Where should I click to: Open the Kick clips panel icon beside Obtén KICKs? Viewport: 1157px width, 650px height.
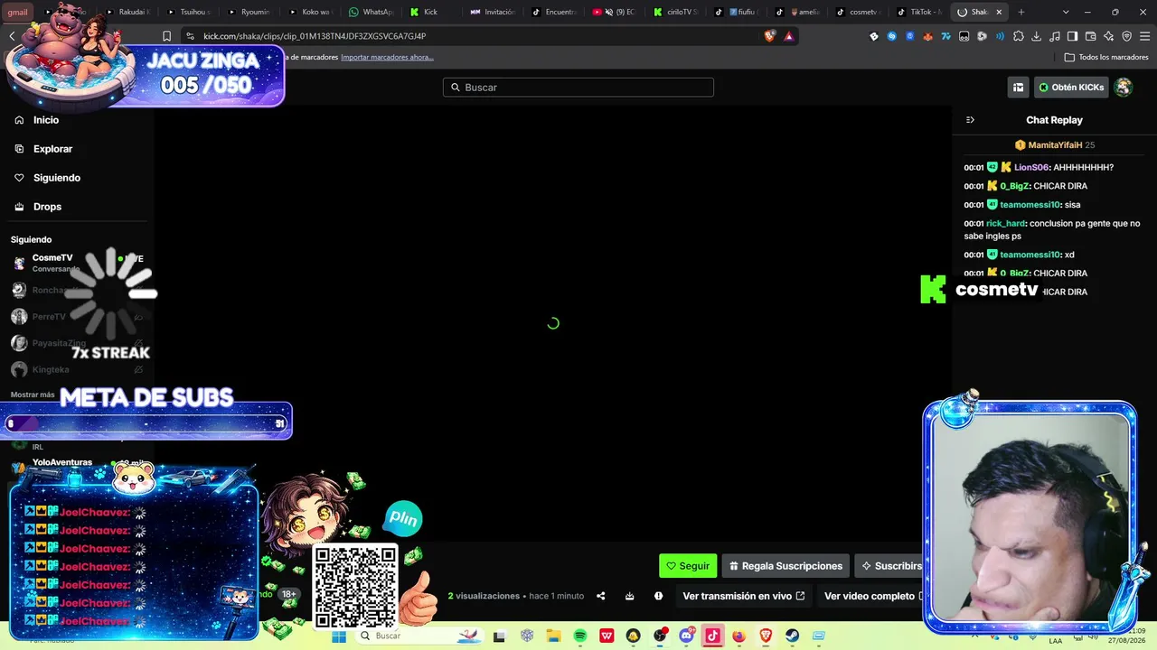point(1019,88)
